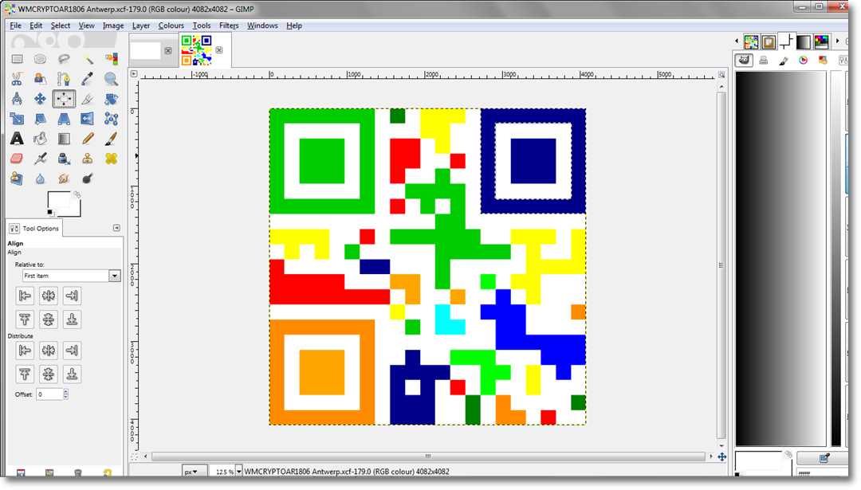Select the Eraser tool
This screenshot has height=490, width=861.
pyautogui.click(x=17, y=159)
